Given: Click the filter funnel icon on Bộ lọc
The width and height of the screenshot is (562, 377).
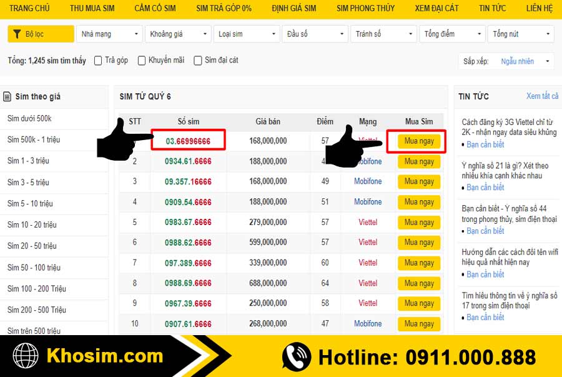Looking at the screenshot, I should 17,34.
